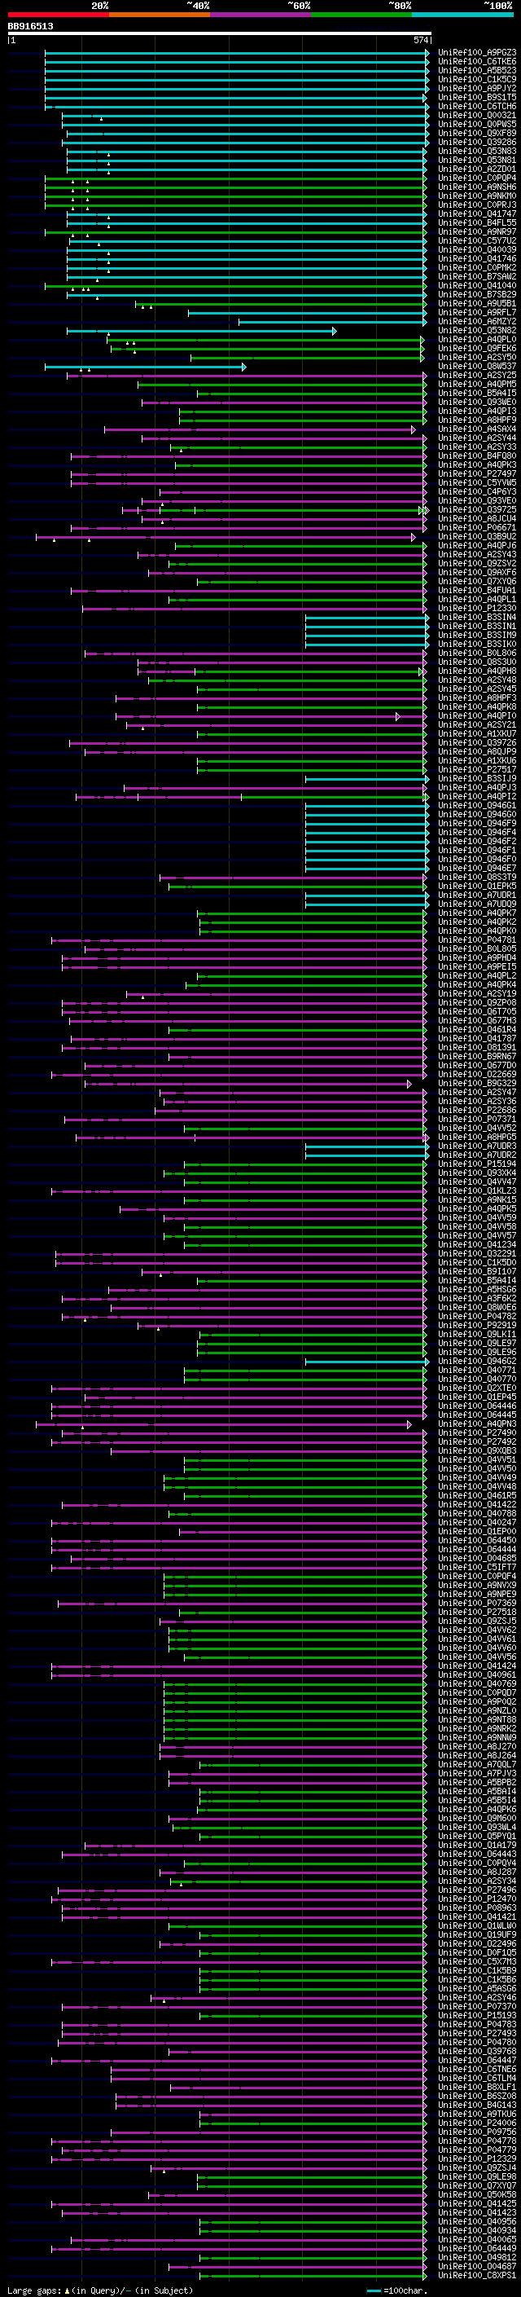Open hit UniRef100_A9PGZ3
This screenshot has width=521, height=2297.
click(x=476, y=53)
